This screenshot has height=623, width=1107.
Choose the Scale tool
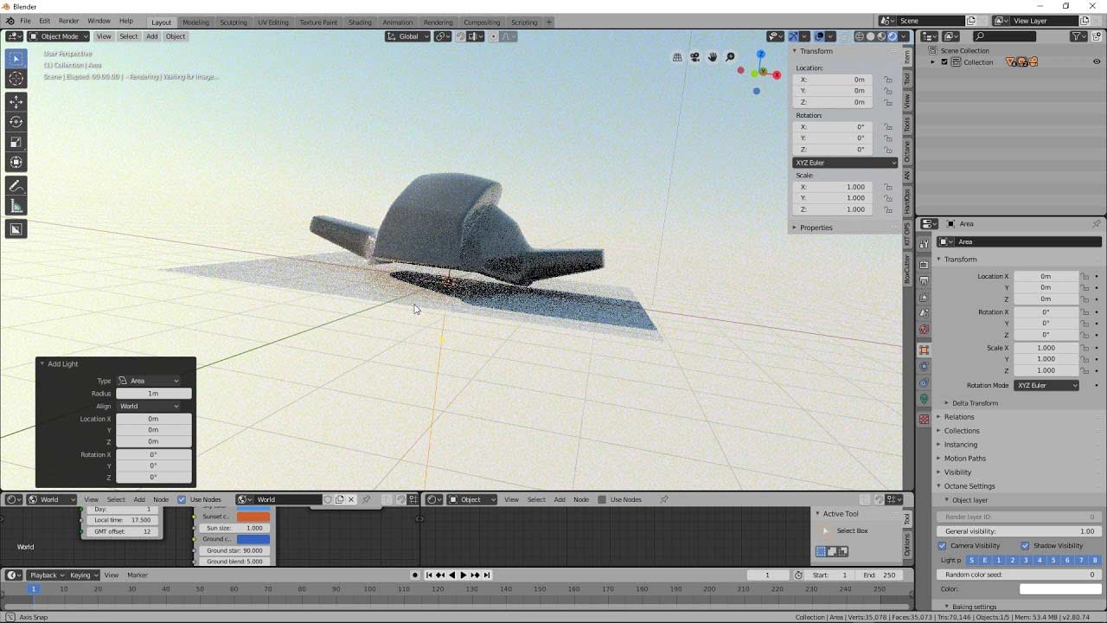point(16,142)
